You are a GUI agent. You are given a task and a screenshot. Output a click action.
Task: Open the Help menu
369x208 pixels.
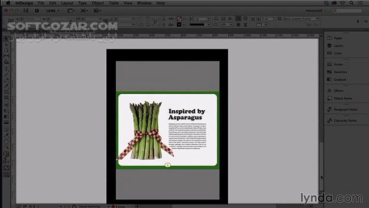161,3
